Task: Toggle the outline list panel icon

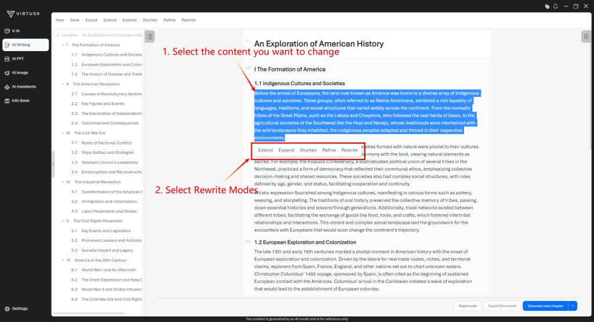Action: coord(150,37)
